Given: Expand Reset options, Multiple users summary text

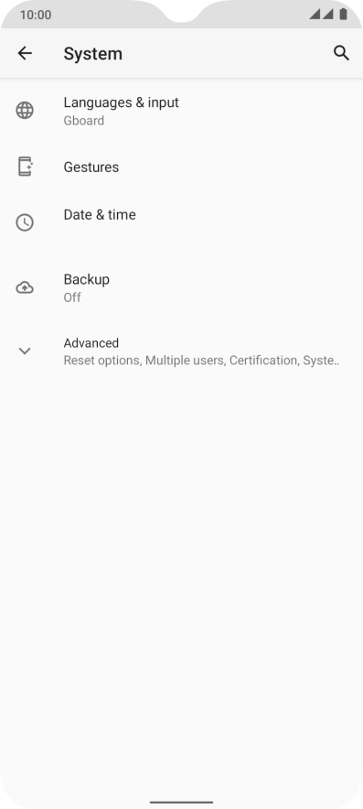Looking at the screenshot, I should 201,361.
